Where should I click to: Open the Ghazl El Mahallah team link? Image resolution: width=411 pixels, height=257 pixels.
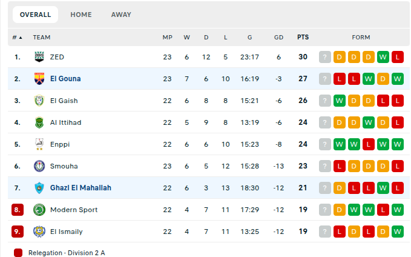[x=81, y=188]
